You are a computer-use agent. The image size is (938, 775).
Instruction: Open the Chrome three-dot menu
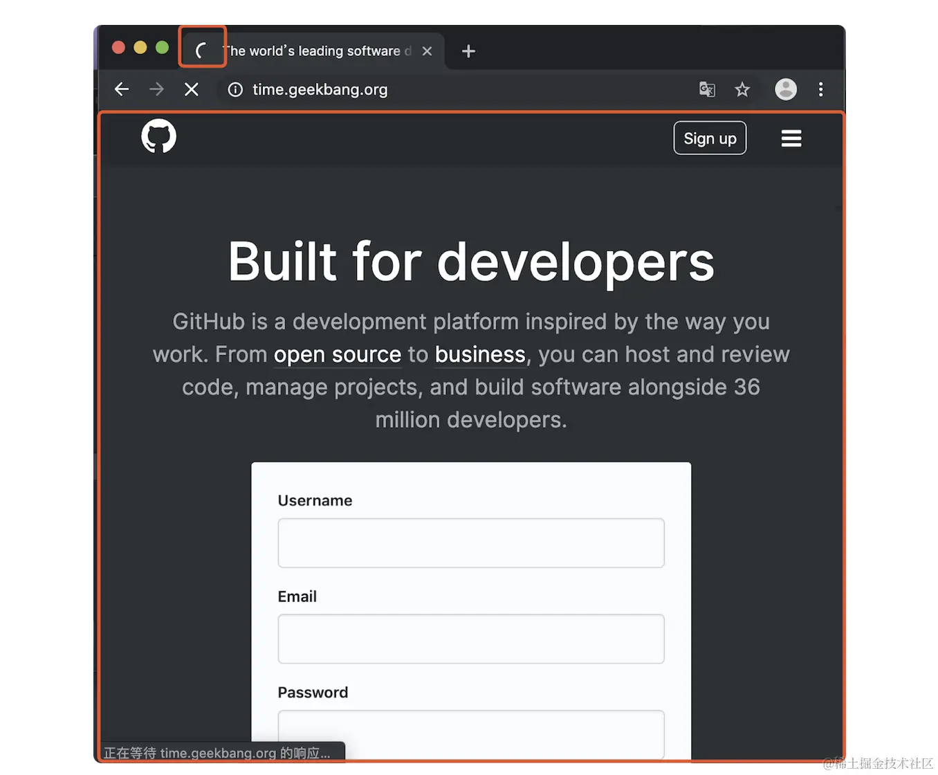pos(821,89)
